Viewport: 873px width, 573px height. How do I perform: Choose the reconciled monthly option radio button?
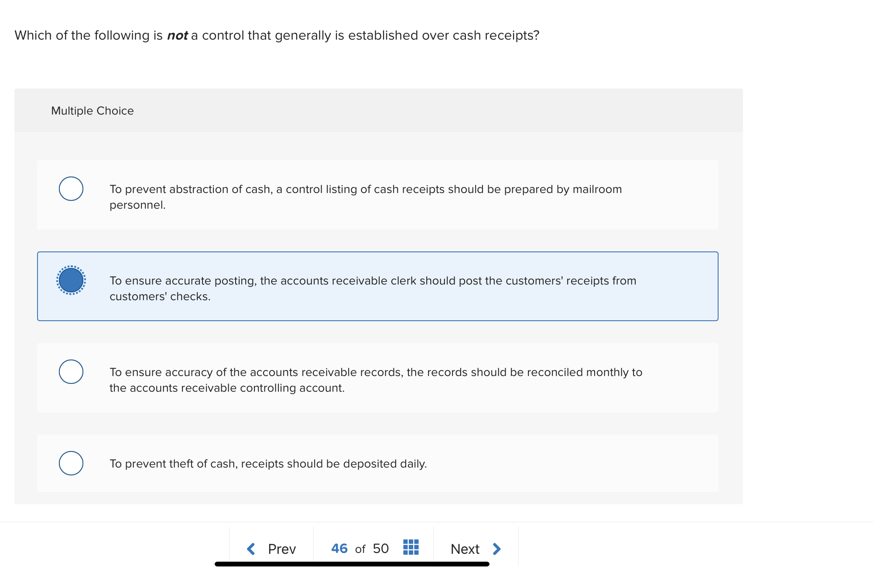71,372
